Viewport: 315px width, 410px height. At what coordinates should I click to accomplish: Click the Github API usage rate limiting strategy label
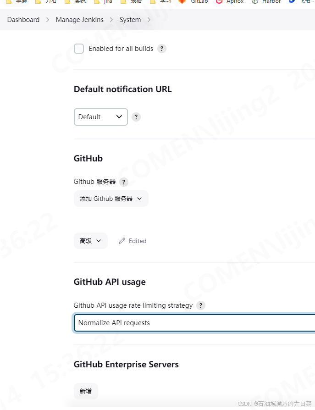(x=133, y=305)
